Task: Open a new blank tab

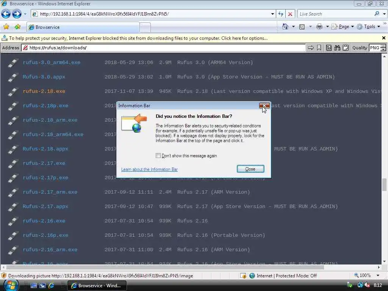Action: (145, 27)
